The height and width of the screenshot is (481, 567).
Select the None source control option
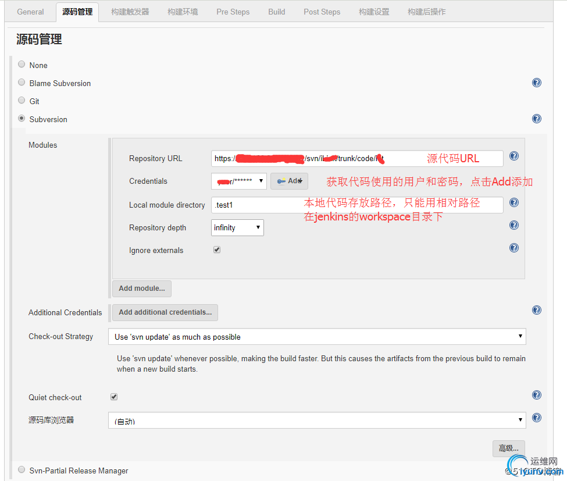coord(22,65)
